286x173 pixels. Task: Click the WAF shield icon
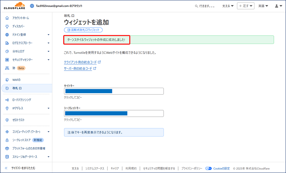coord(7,80)
